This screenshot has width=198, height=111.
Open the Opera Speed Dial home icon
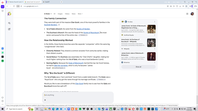(x=2, y=7)
